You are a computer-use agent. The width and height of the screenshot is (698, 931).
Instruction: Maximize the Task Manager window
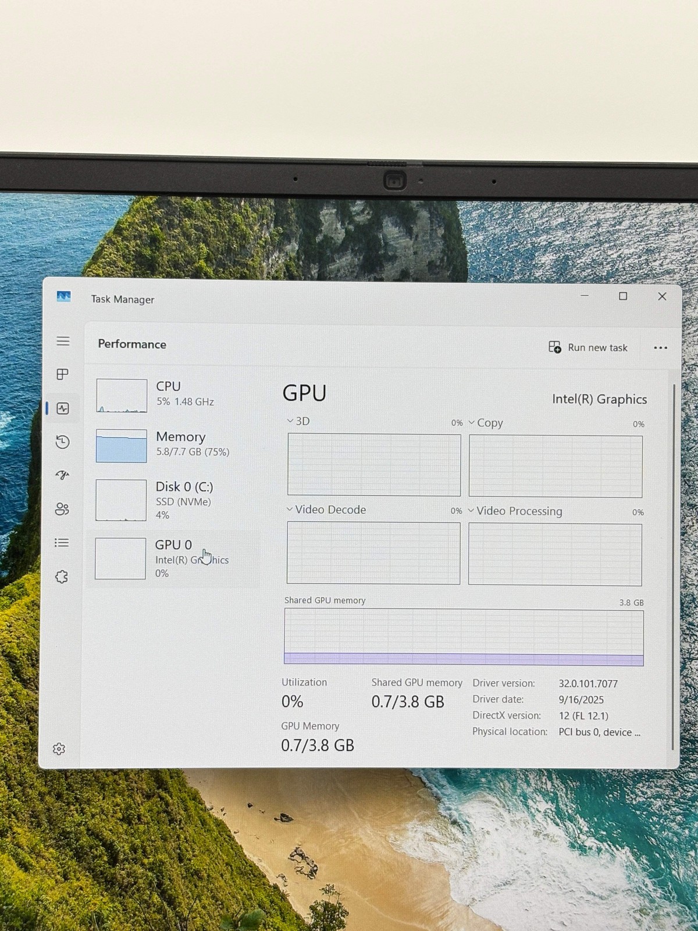(623, 296)
